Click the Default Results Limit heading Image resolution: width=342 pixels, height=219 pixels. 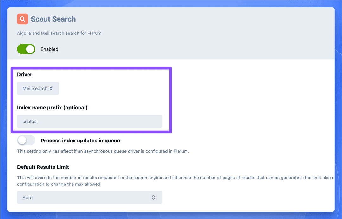tap(43, 167)
